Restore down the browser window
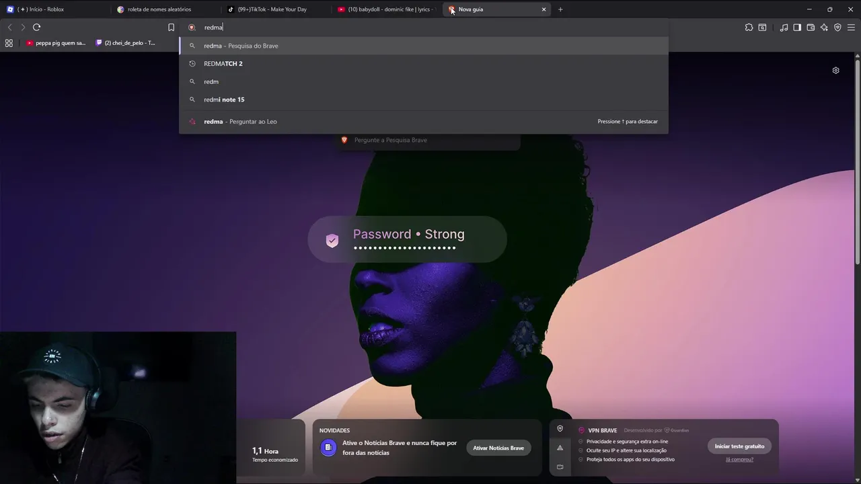This screenshot has width=861, height=484. [x=829, y=9]
